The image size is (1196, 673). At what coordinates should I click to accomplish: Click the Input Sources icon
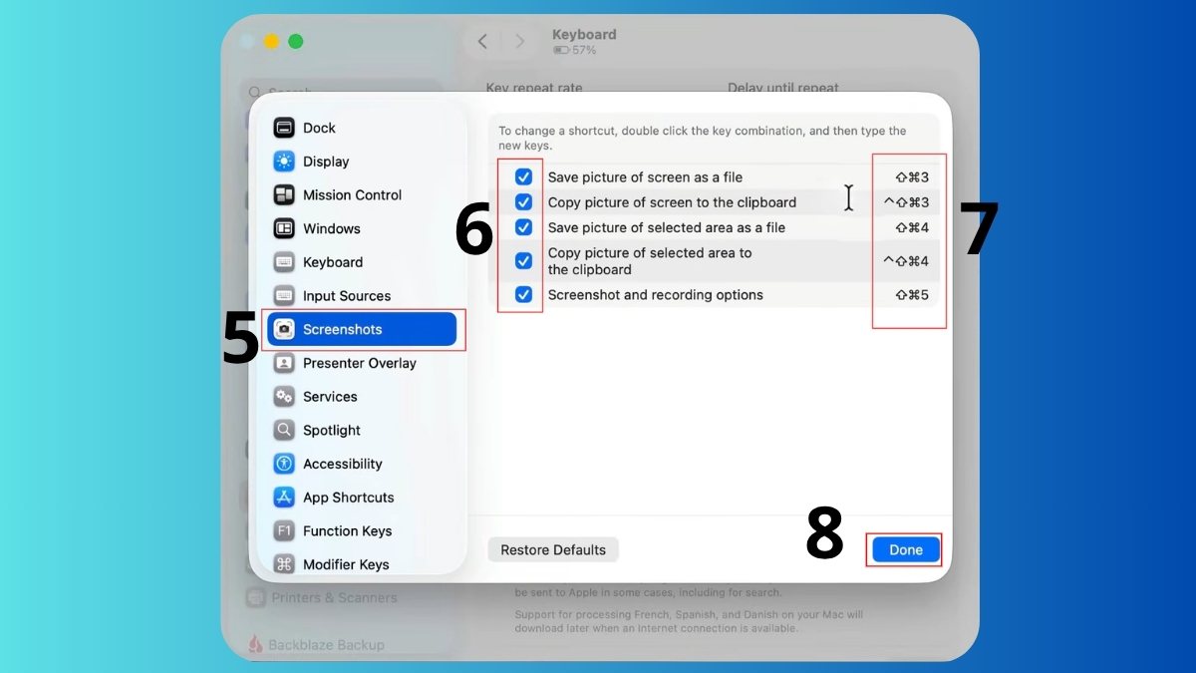[285, 296]
